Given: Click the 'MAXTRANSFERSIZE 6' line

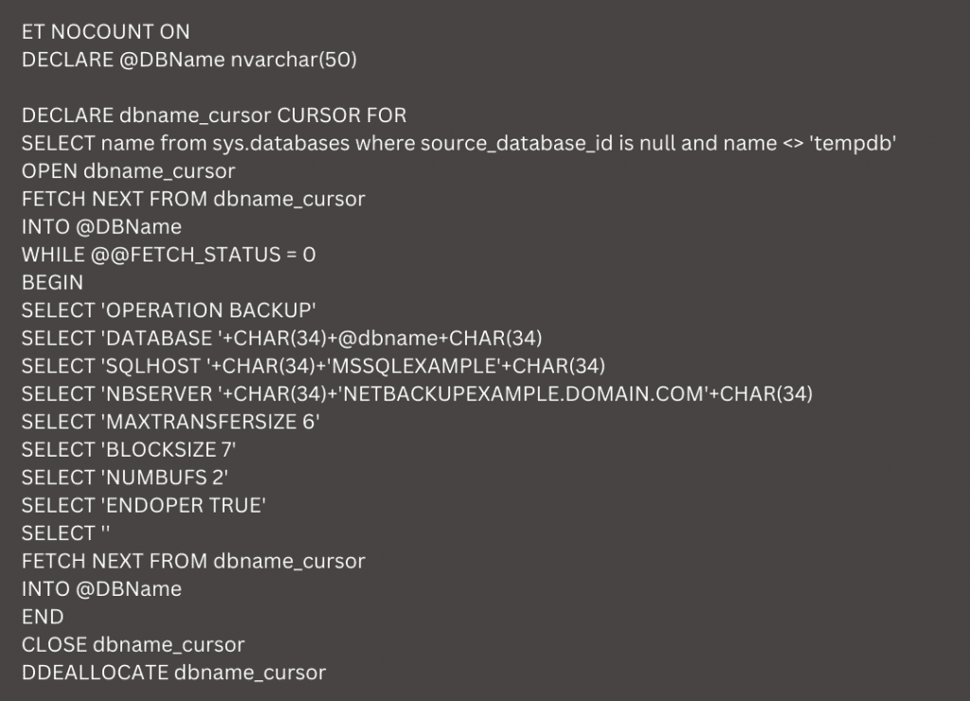Looking at the screenshot, I should tap(171, 422).
